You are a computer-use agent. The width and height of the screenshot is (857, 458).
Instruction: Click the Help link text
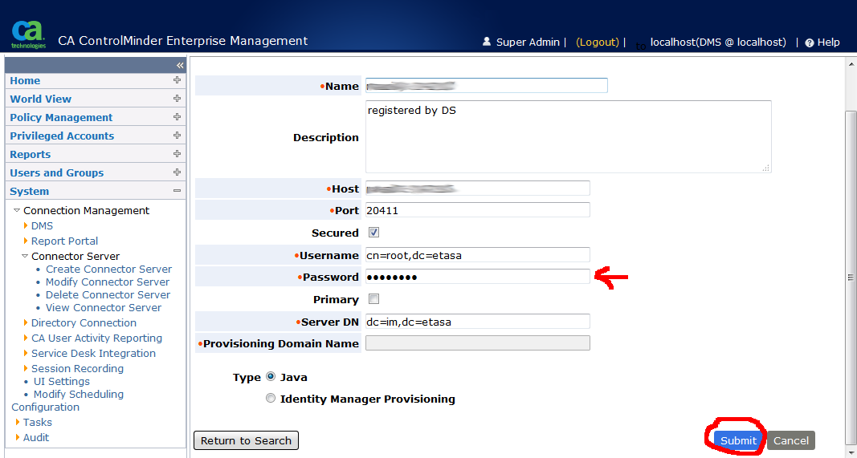pyautogui.click(x=829, y=42)
